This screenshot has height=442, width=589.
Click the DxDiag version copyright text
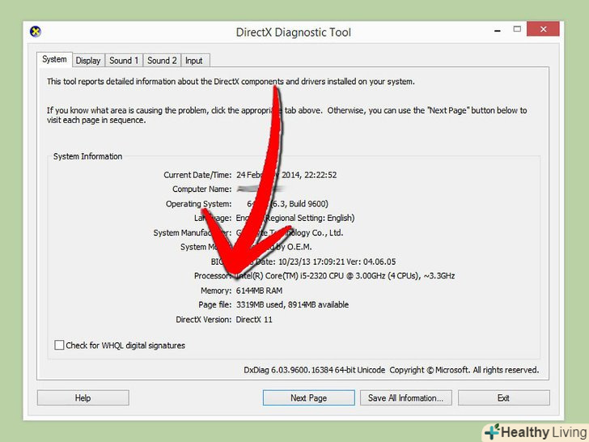tap(391, 370)
